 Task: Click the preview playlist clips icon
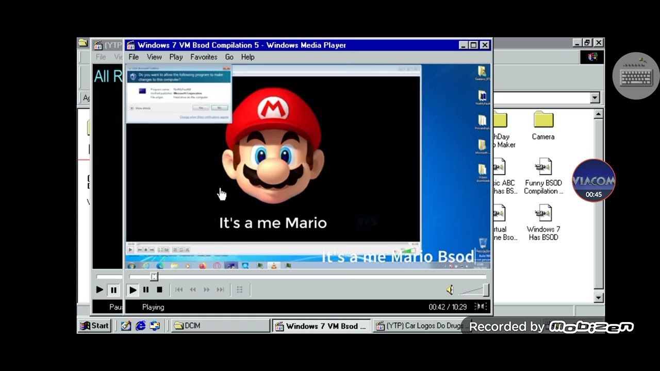(x=240, y=290)
